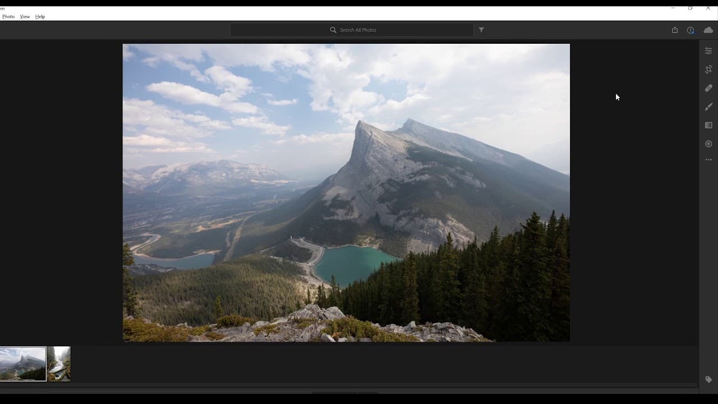Image resolution: width=718 pixels, height=404 pixels.
Task: Select the Brush masking tool
Action: [708, 107]
